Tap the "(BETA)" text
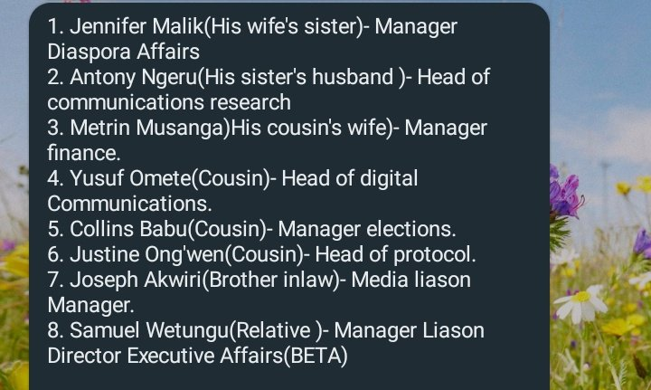Viewport: 651px width, 390px height. [x=316, y=356]
